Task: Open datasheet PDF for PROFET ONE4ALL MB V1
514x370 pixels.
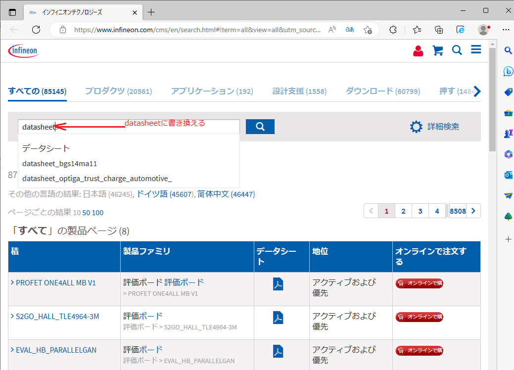Action: point(278,284)
